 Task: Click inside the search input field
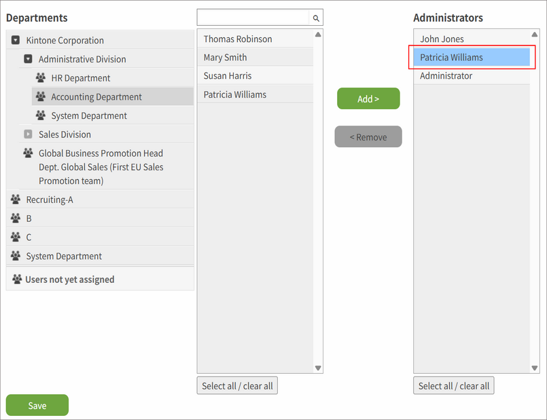click(251, 17)
